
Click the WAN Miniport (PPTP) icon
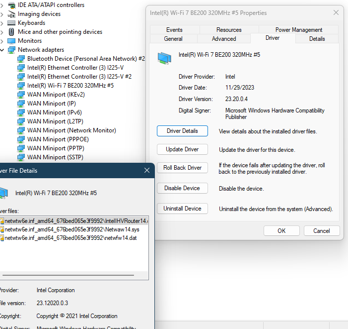(21, 148)
